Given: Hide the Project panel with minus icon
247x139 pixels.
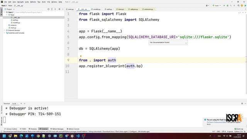Looking at the screenshot, I should coord(63,9).
